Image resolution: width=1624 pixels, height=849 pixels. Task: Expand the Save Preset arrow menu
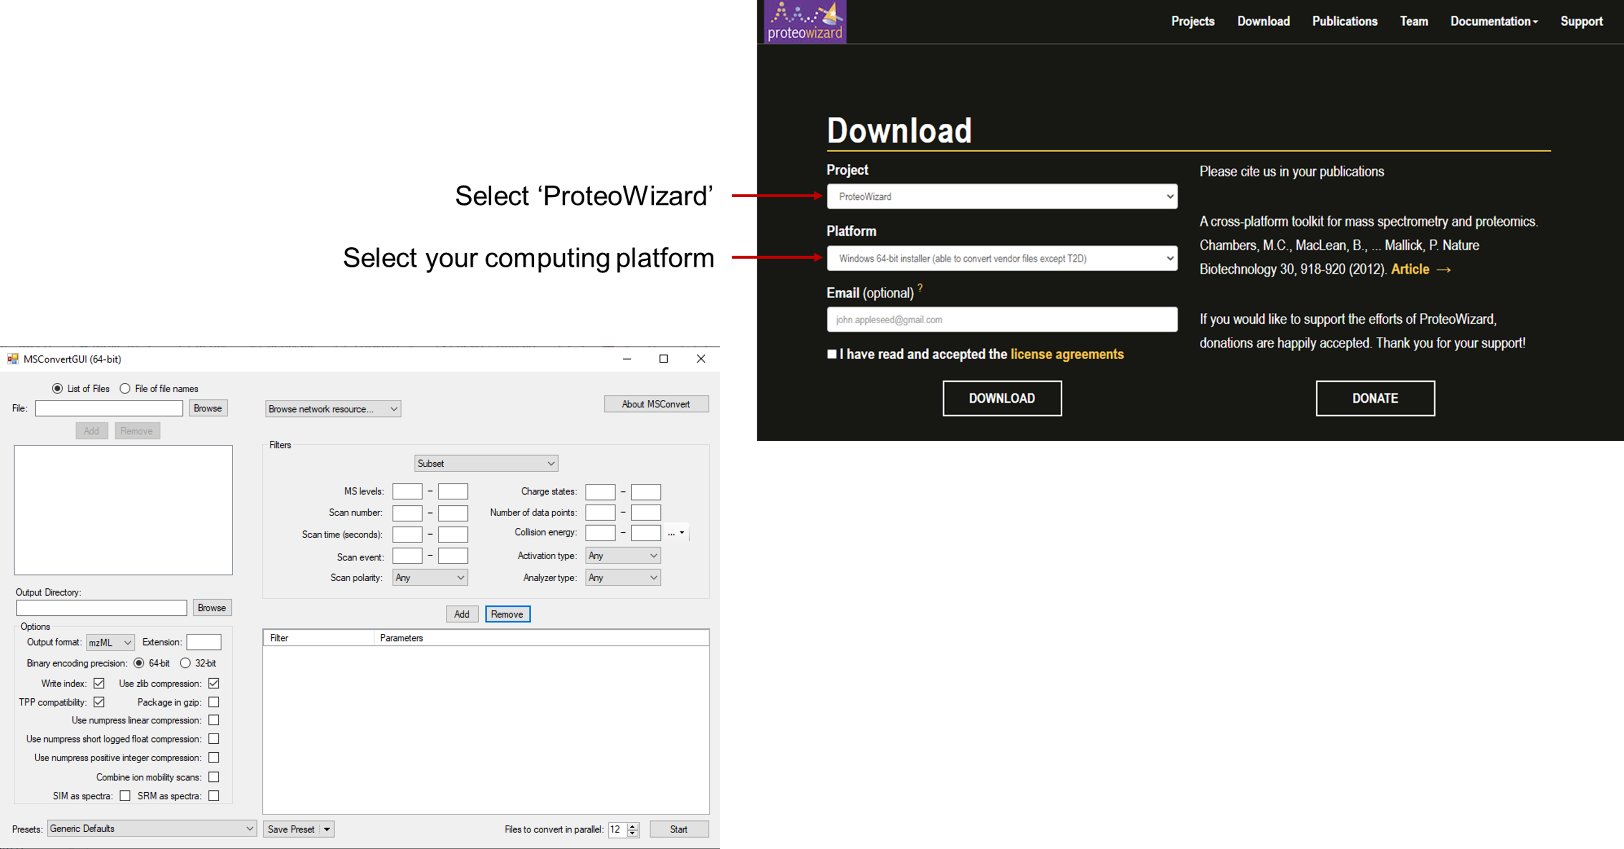326,829
